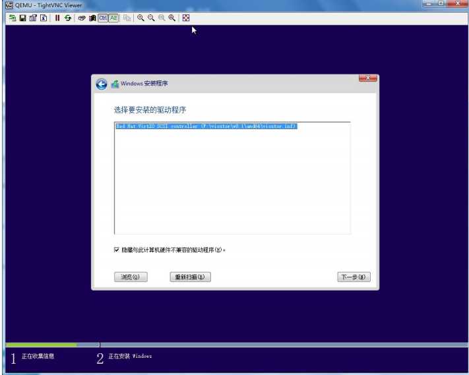Send Ctrl+Alt+Del to remote machine

82,18
